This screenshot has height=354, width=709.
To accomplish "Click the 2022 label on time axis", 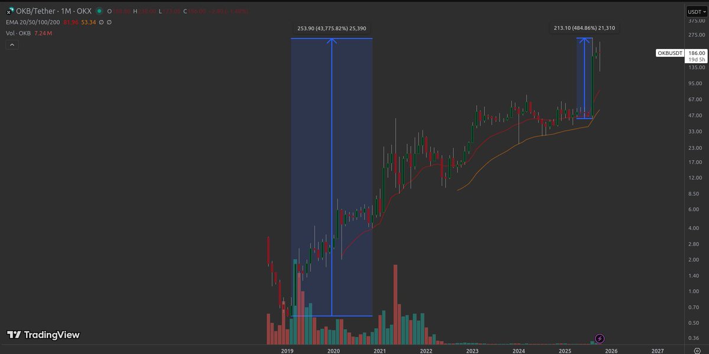I will click(426, 351).
